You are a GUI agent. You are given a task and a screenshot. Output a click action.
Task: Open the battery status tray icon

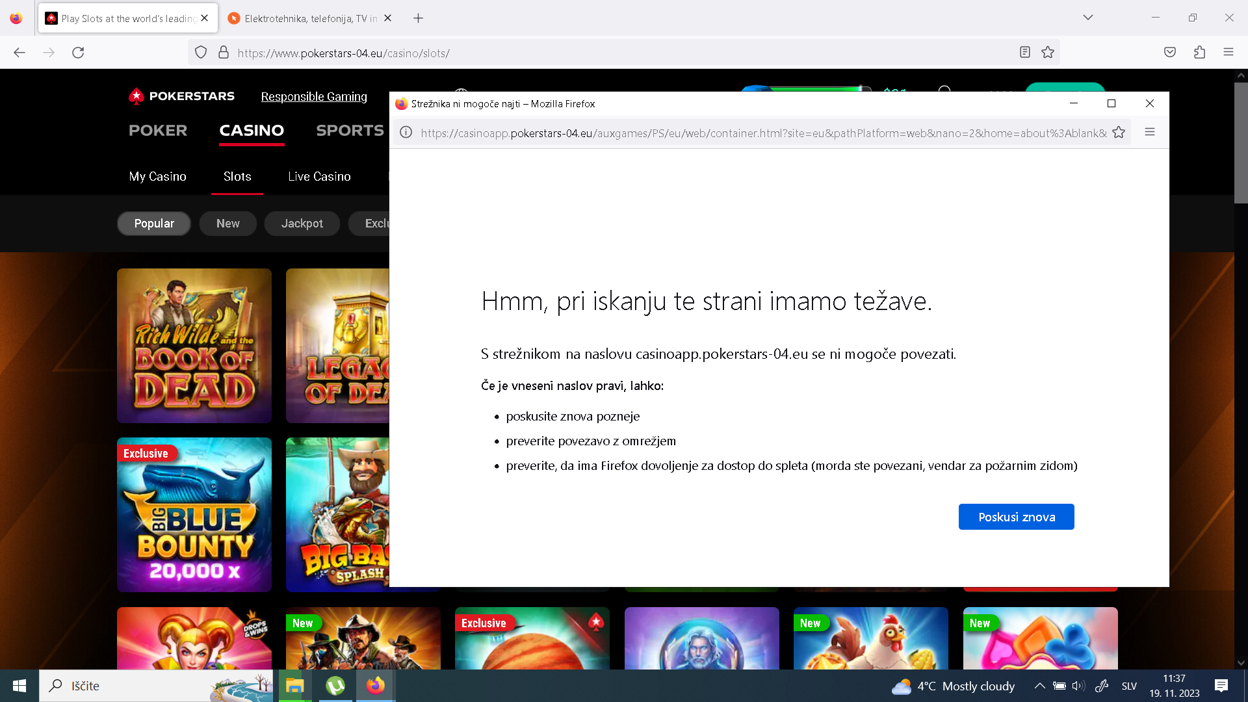[x=1059, y=686]
